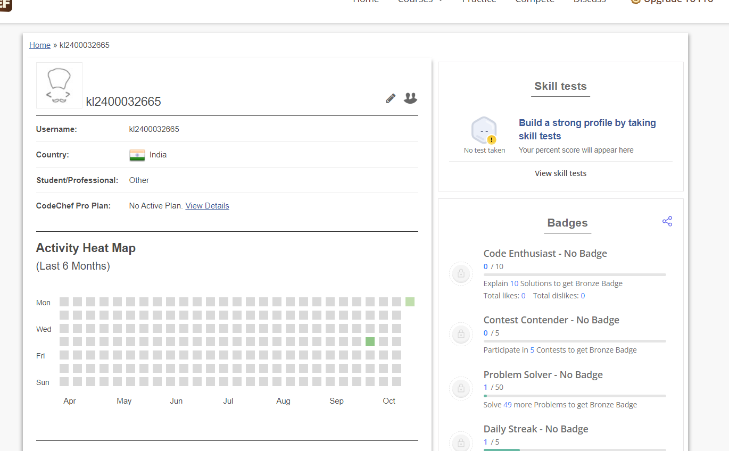Viewport: 729px width, 451px height.
Task: Click the Problem Solver - No Badge title
Action: (x=543, y=375)
